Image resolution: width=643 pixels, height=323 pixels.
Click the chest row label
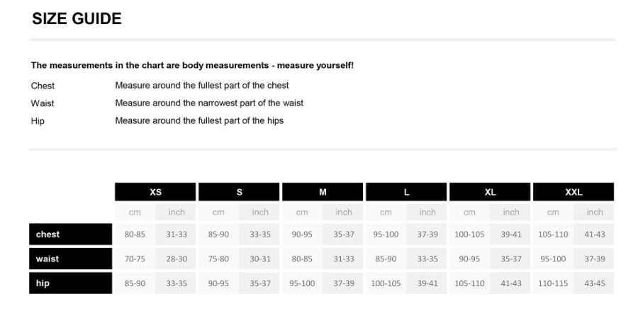click(x=70, y=234)
